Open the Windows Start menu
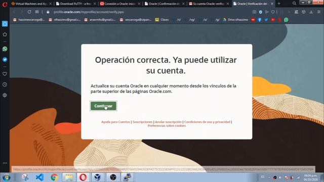 pos(7,177)
